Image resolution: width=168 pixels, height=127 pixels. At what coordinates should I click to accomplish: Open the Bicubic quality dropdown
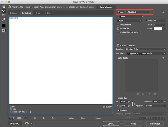click(155, 106)
